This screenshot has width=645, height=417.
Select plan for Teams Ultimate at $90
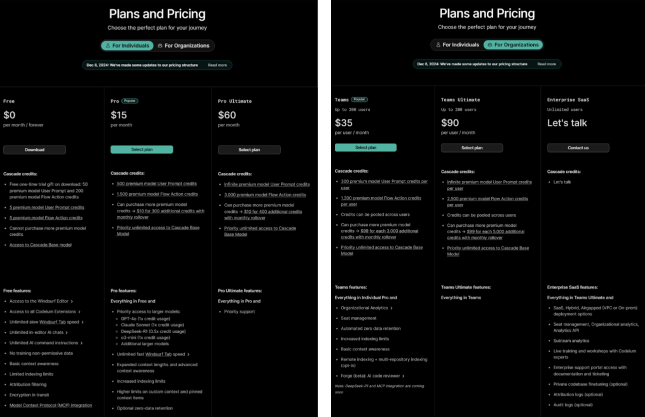[x=472, y=148]
